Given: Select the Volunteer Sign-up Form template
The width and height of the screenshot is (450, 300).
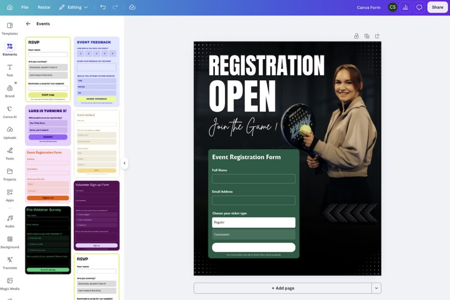Looking at the screenshot, I should [x=97, y=216].
